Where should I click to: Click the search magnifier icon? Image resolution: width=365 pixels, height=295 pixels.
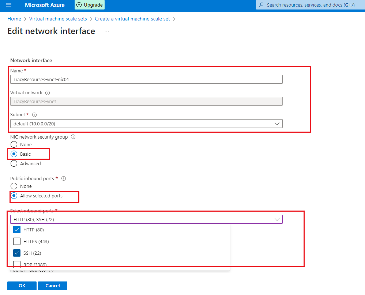tap(261, 5)
